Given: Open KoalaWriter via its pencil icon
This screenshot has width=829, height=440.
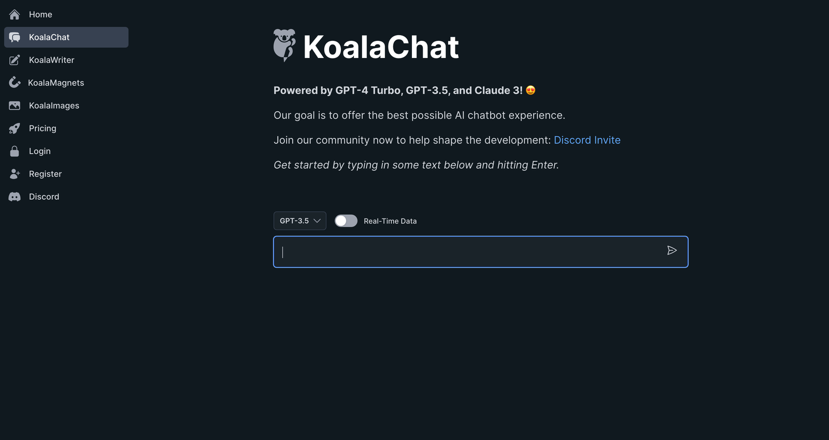Looking at the screenshot, I should tap(15, 60).
